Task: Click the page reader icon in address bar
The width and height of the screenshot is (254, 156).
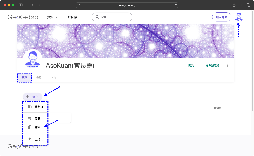Action: click(x=78, y=5)
